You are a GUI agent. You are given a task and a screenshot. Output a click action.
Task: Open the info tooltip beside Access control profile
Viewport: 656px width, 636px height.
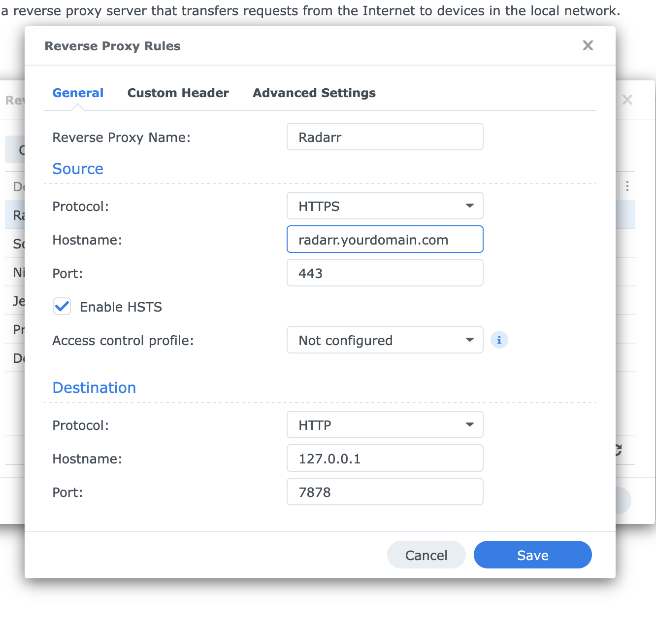(499, 340)
